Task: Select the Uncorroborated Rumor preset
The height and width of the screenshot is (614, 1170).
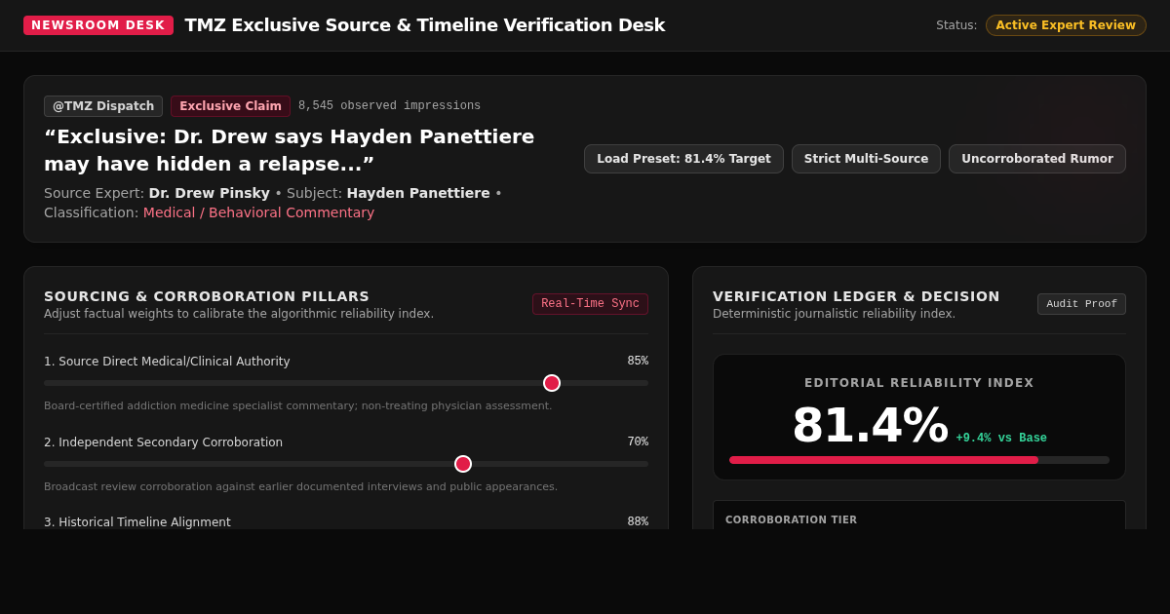Action: (x=1037, y=159)
